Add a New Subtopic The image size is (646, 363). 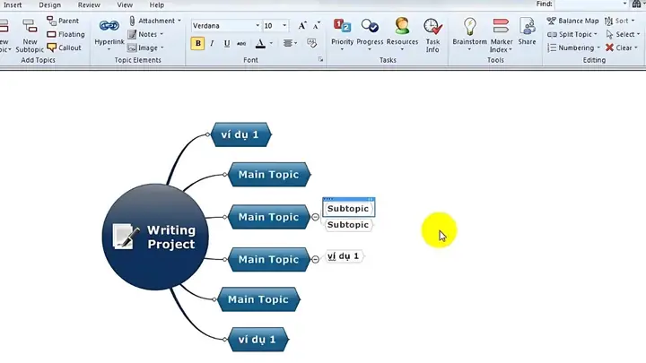[30, 35]
